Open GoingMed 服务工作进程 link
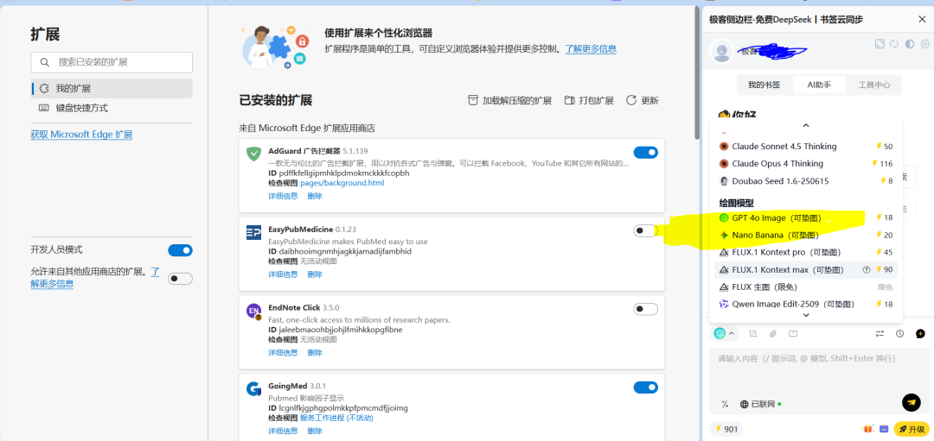The width and height of the screenshot is (934, 441). 336,418
